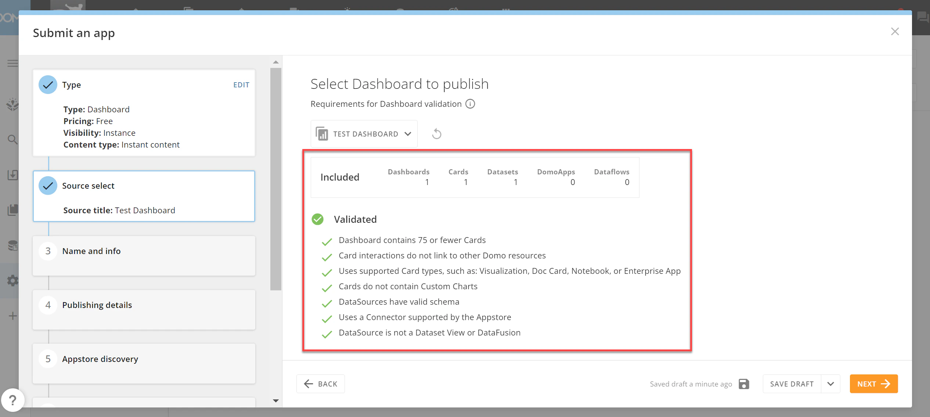Click the Dashboards count in Included box
Screen dimensions: 930x417
point(427,182)
